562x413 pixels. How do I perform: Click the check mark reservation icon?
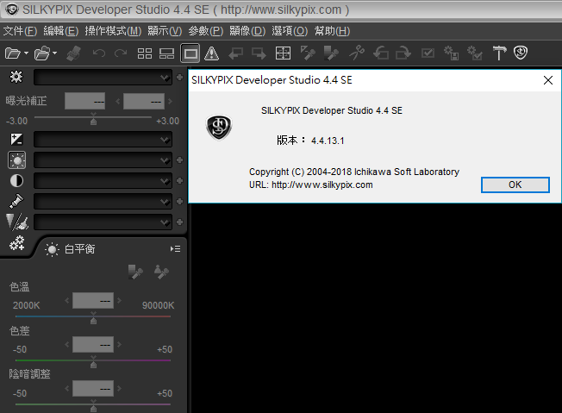coord(428,53)
